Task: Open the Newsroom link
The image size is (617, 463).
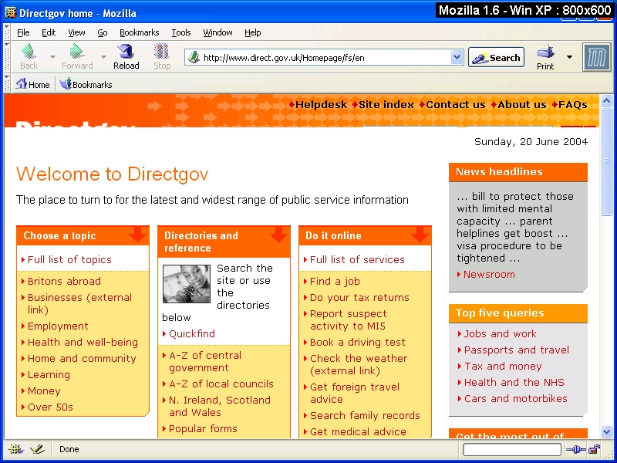Action: 489,275
